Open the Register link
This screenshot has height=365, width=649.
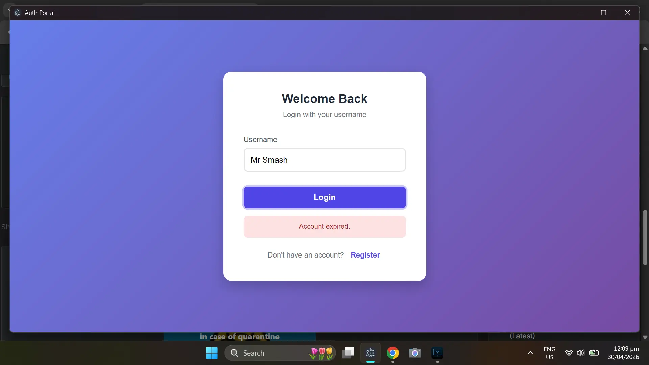click(365, 255)
